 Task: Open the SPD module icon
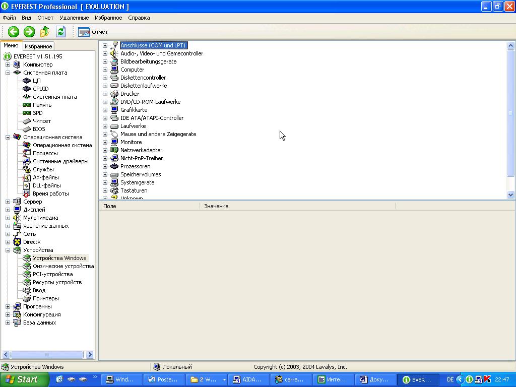click(27, 113)
